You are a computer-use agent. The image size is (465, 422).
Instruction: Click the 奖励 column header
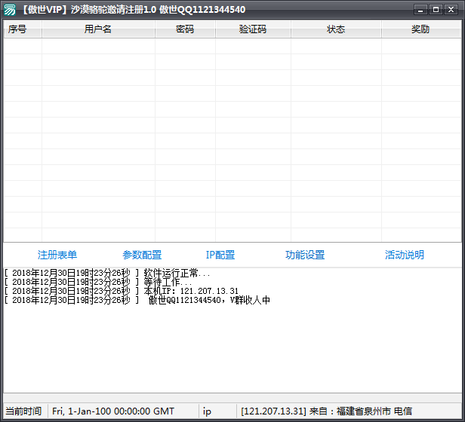pos(421,29)
